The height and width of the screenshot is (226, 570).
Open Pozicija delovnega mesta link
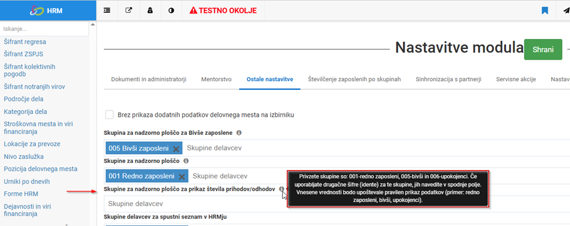point(40,169)
